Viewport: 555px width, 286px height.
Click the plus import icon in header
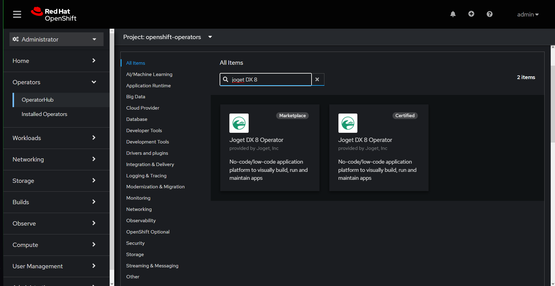tap(471, 14)
